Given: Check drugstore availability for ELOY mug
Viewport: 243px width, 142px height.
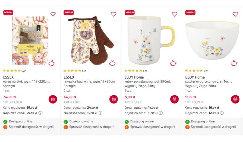Looking at the screenshot, I should [153, 127].
